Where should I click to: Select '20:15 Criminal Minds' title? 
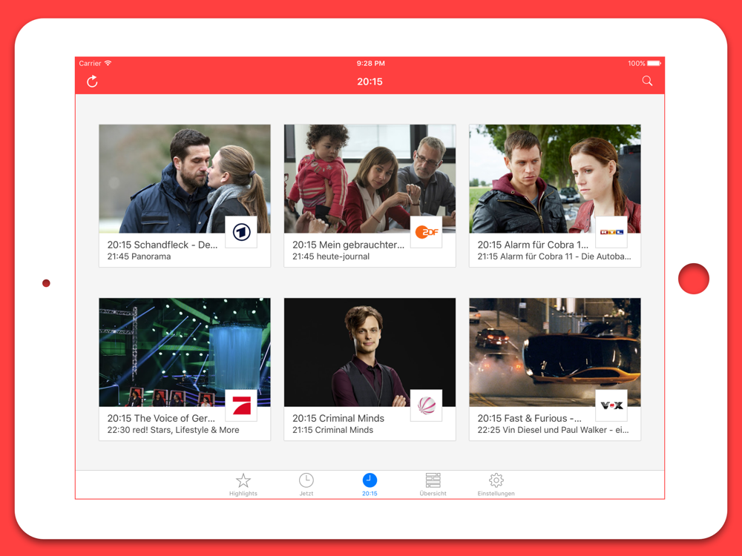[x=338, y=418]
